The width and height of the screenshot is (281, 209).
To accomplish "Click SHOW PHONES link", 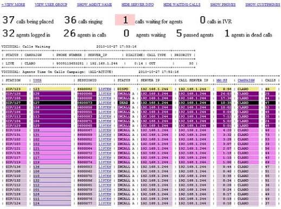I will click(223, 4).
